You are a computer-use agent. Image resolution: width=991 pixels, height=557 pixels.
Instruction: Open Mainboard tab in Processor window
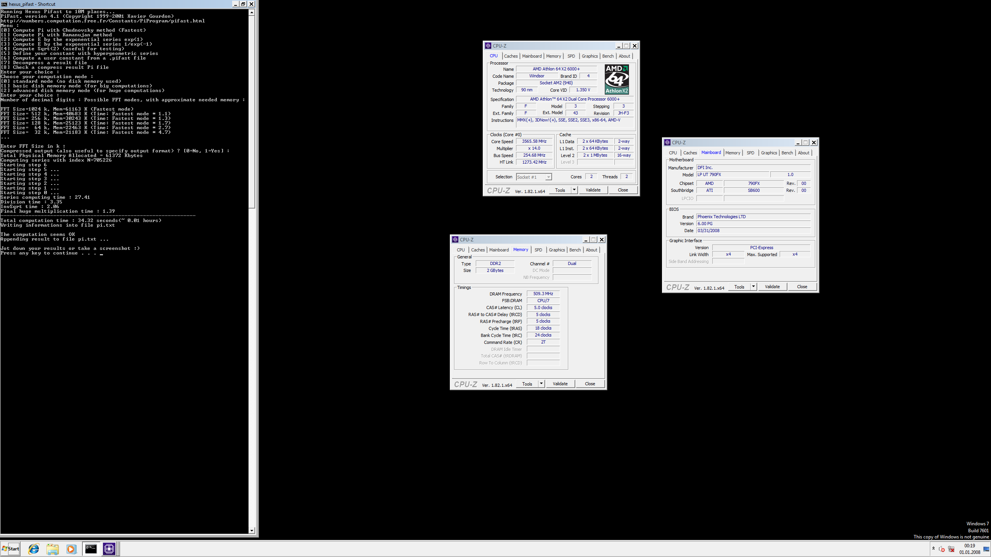(532, 56)
